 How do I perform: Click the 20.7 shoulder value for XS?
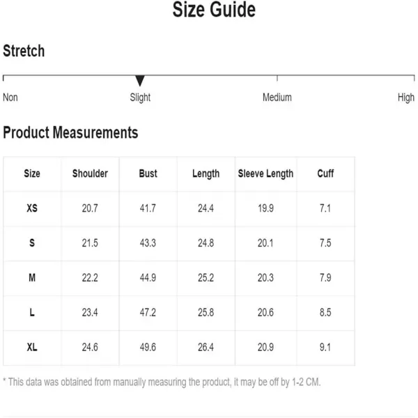click(x=90, y=208)
